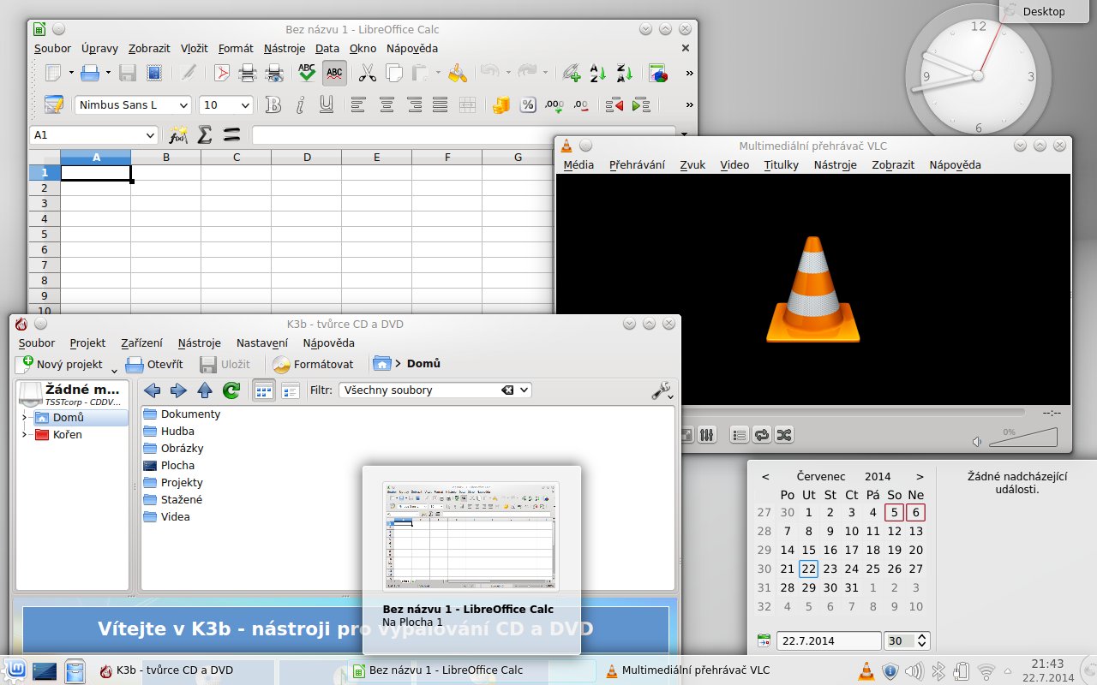Click the Save icon in Calc toolbar

click(x=128, y=73)
